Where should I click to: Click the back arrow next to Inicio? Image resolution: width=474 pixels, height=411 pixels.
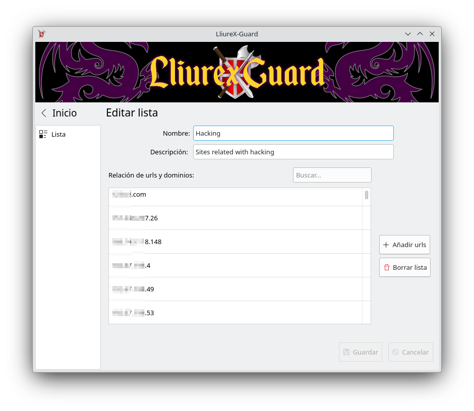[x=44, y=113]
